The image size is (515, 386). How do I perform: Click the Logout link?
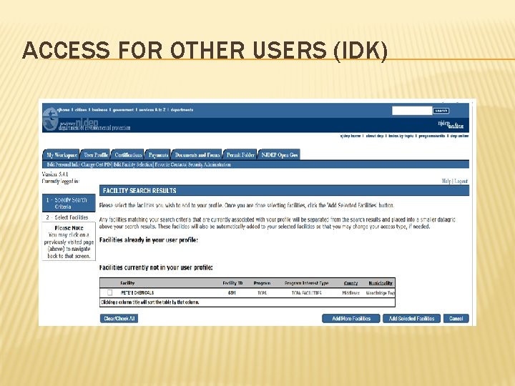(x=461, y=181)
